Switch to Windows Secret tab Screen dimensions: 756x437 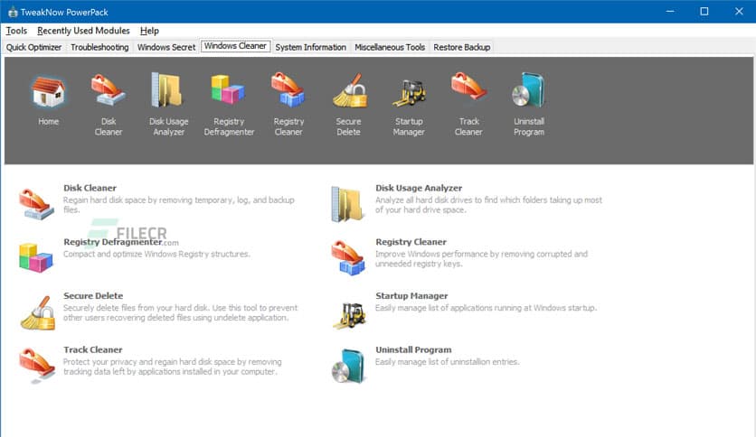(166, 47)
